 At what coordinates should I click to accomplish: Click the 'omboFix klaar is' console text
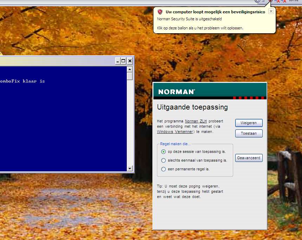click(22, 81)
